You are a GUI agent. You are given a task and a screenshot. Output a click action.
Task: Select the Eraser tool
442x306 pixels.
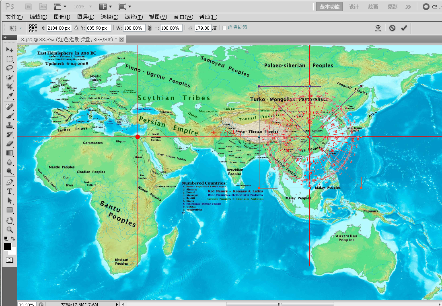tap(10, 143)
